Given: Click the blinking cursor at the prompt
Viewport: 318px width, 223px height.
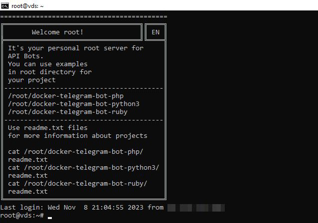Looking at the screenshot, I should 50,218.
